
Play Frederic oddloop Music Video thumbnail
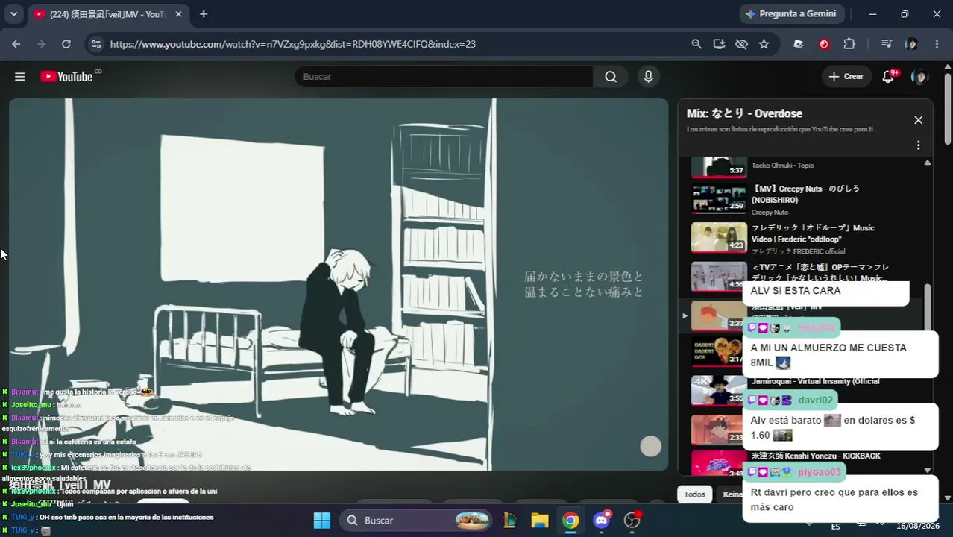coord(719,238)
